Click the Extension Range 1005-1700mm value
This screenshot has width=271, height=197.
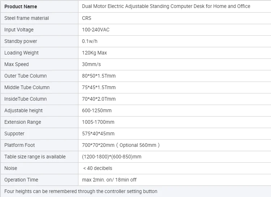click(x=98, y=122)
